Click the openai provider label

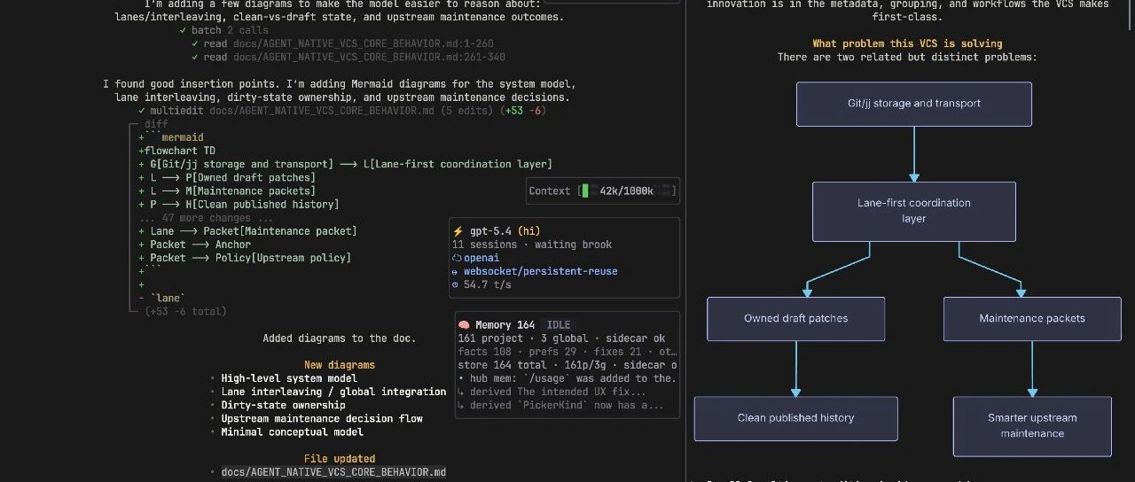[483, 258]
